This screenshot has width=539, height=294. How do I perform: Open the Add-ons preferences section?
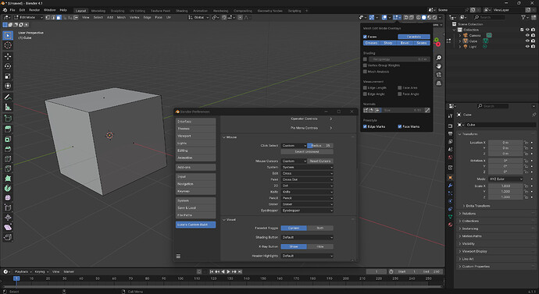(x=195, y=168)
